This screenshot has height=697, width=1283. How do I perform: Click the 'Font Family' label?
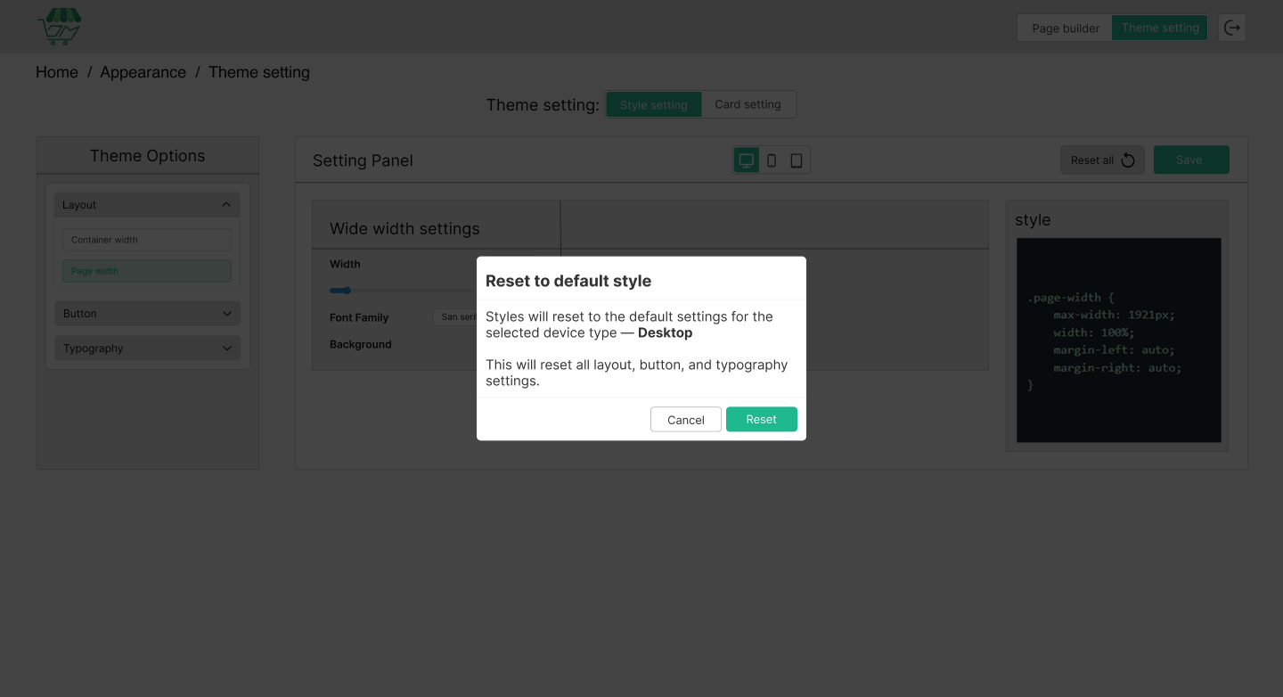pos(359,317)
